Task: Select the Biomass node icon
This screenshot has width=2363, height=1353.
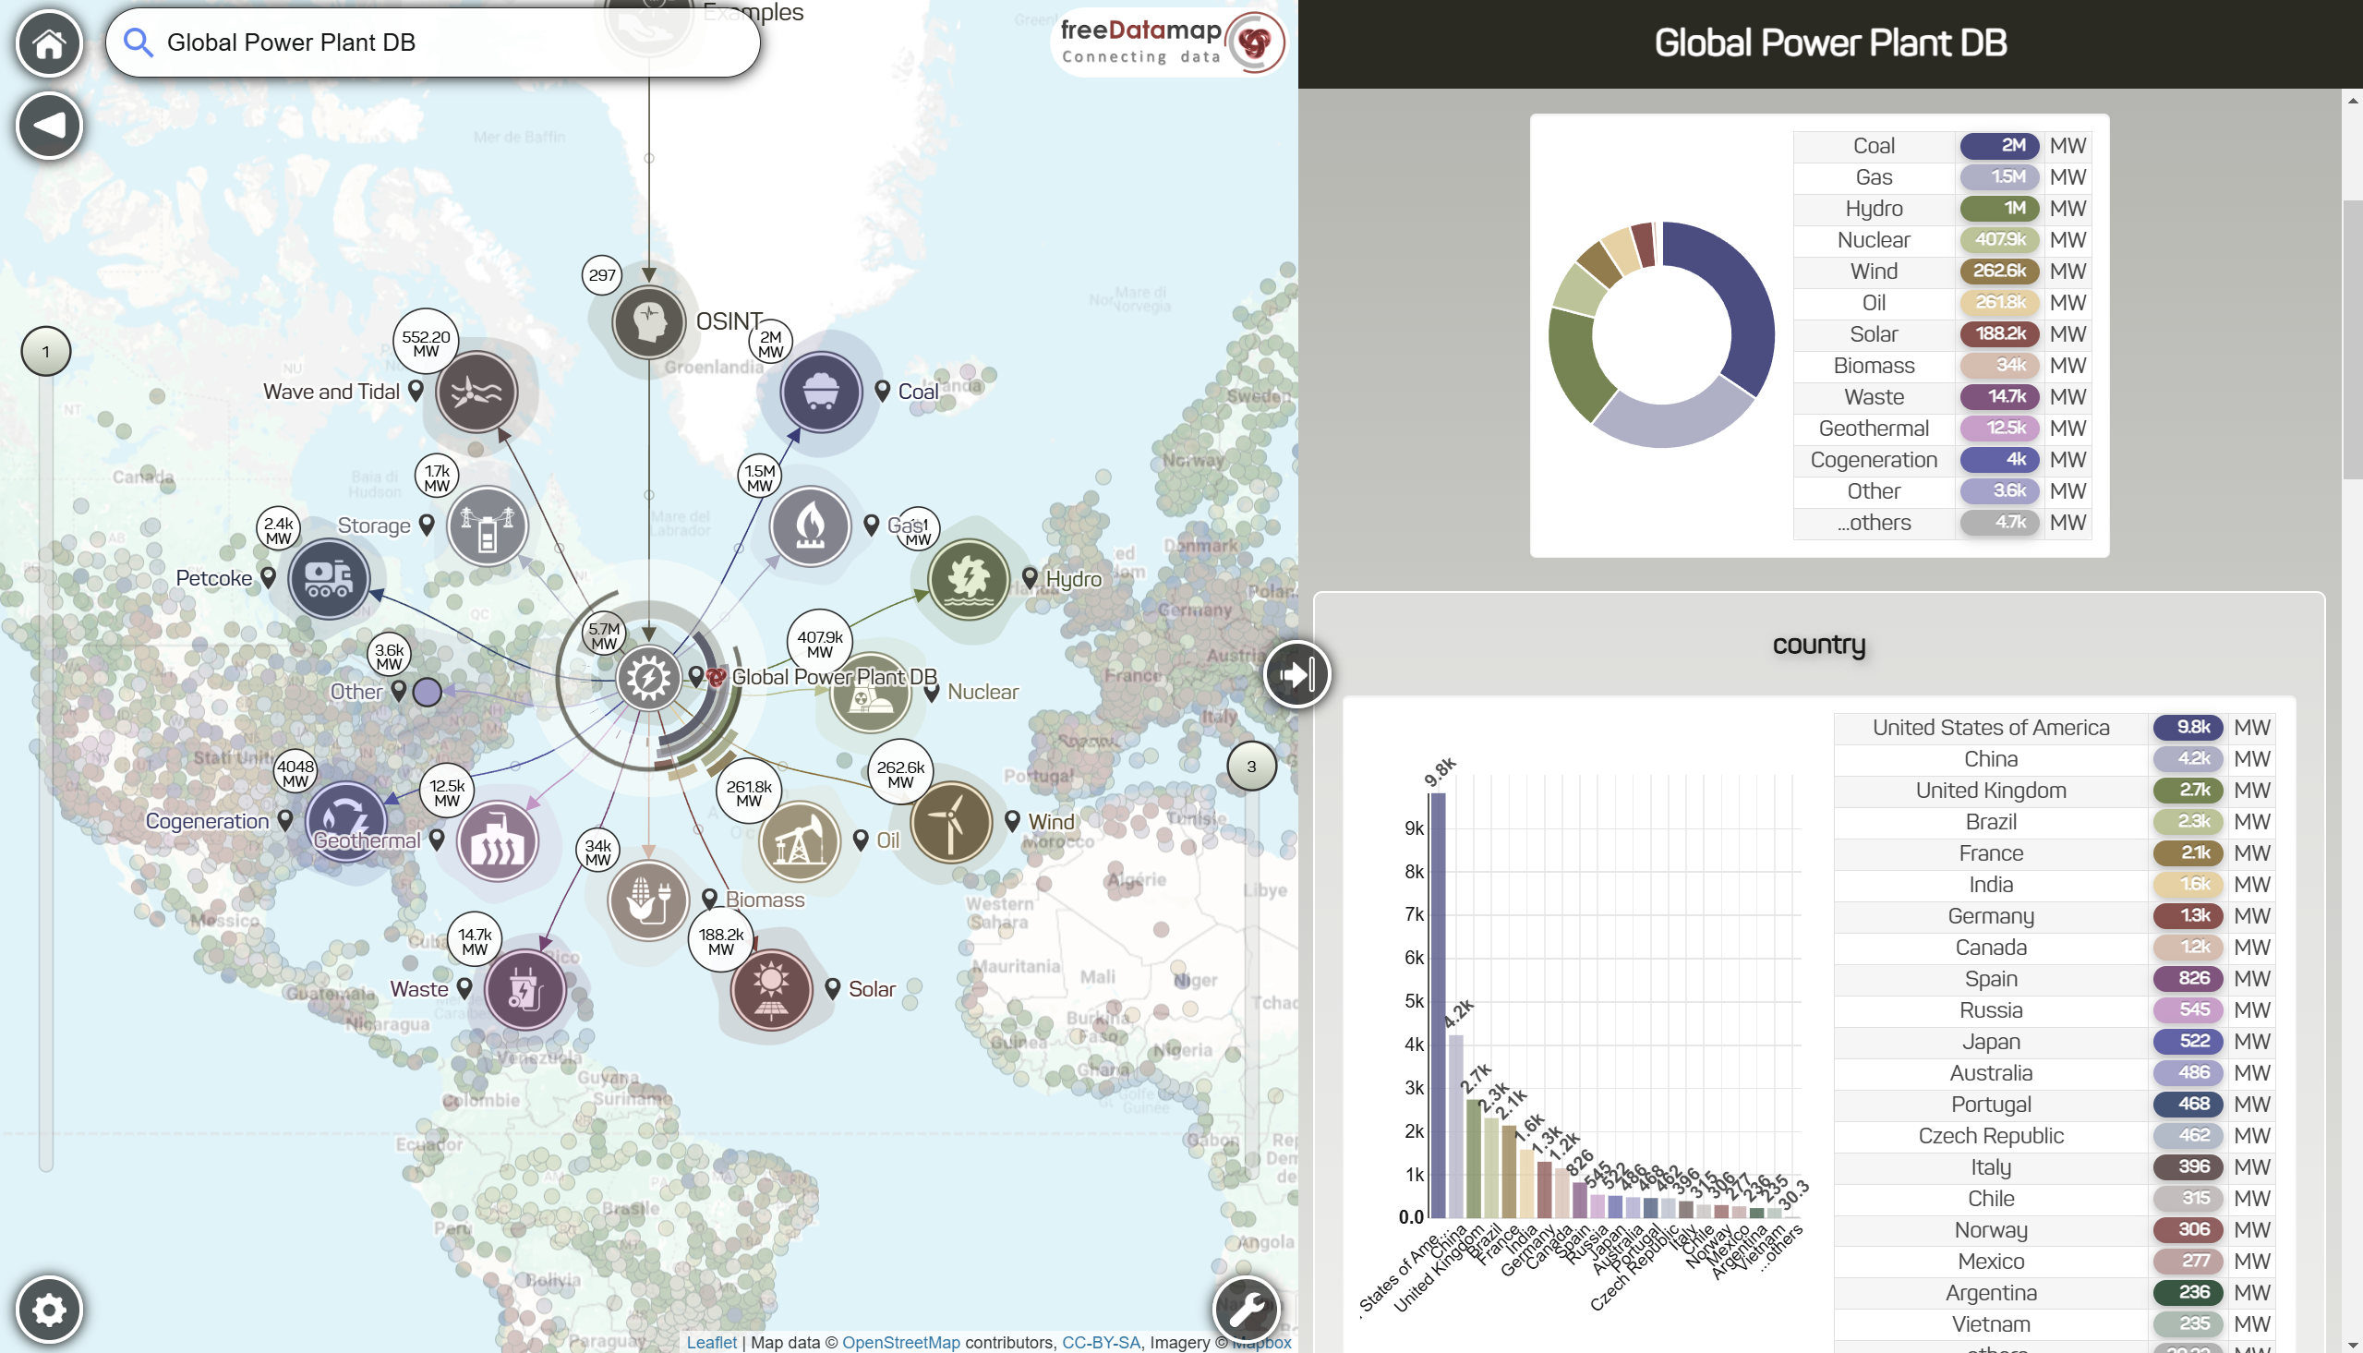Action: (648, 900)
